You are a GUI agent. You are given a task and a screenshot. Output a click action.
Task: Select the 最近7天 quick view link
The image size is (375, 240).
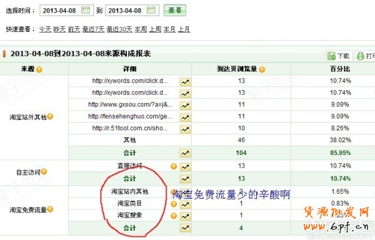[94, 29]
